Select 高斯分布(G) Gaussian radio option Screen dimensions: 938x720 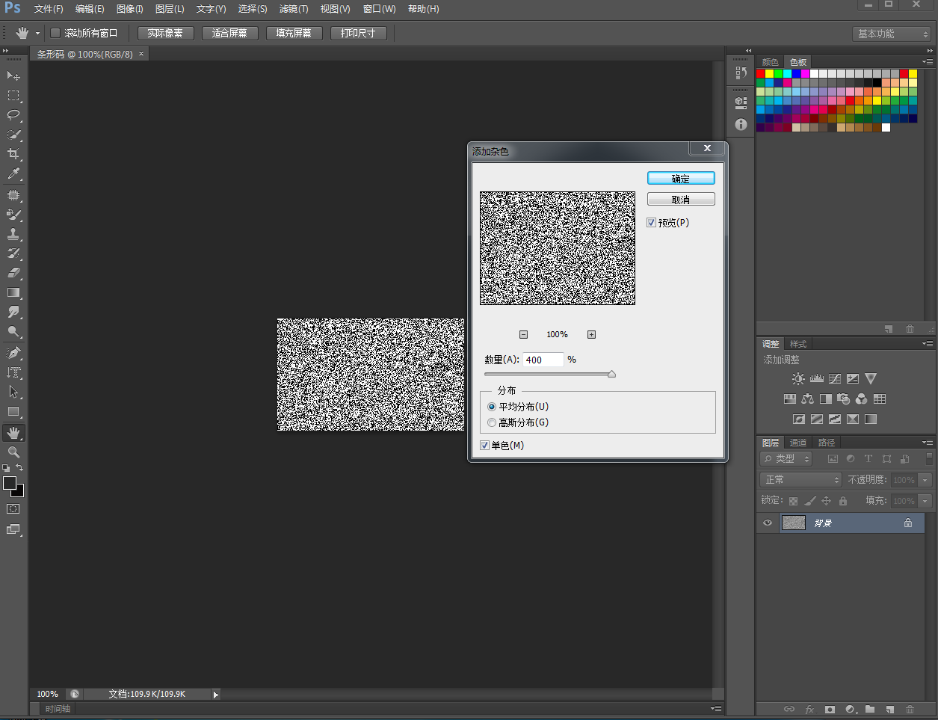point(492,422)
